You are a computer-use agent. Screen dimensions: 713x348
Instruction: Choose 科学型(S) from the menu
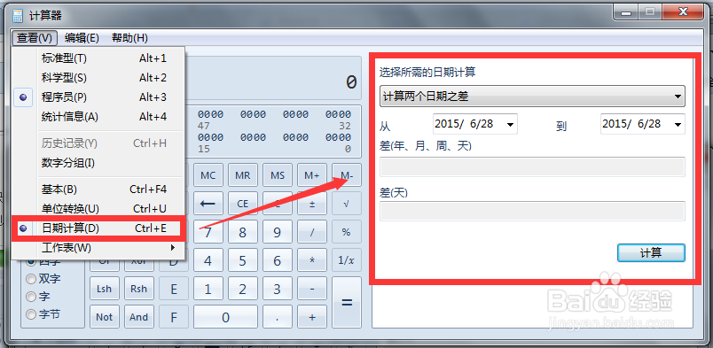click(98, 78)
